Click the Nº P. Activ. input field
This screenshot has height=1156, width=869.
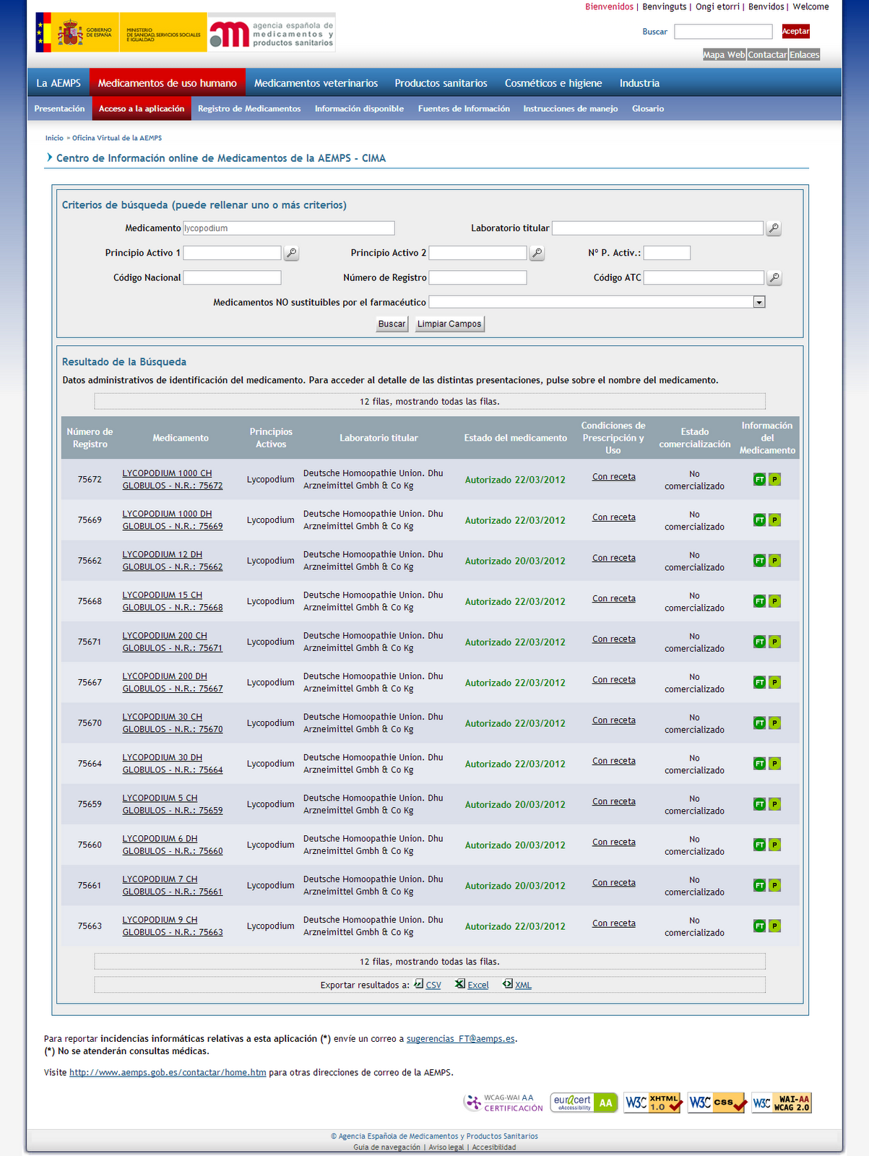pyautogui.click(x=667, y=253)
